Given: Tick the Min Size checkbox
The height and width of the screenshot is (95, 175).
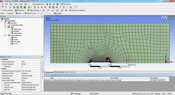Looking at the screenshot, I should pyautogui.click(x=3, y=85).
